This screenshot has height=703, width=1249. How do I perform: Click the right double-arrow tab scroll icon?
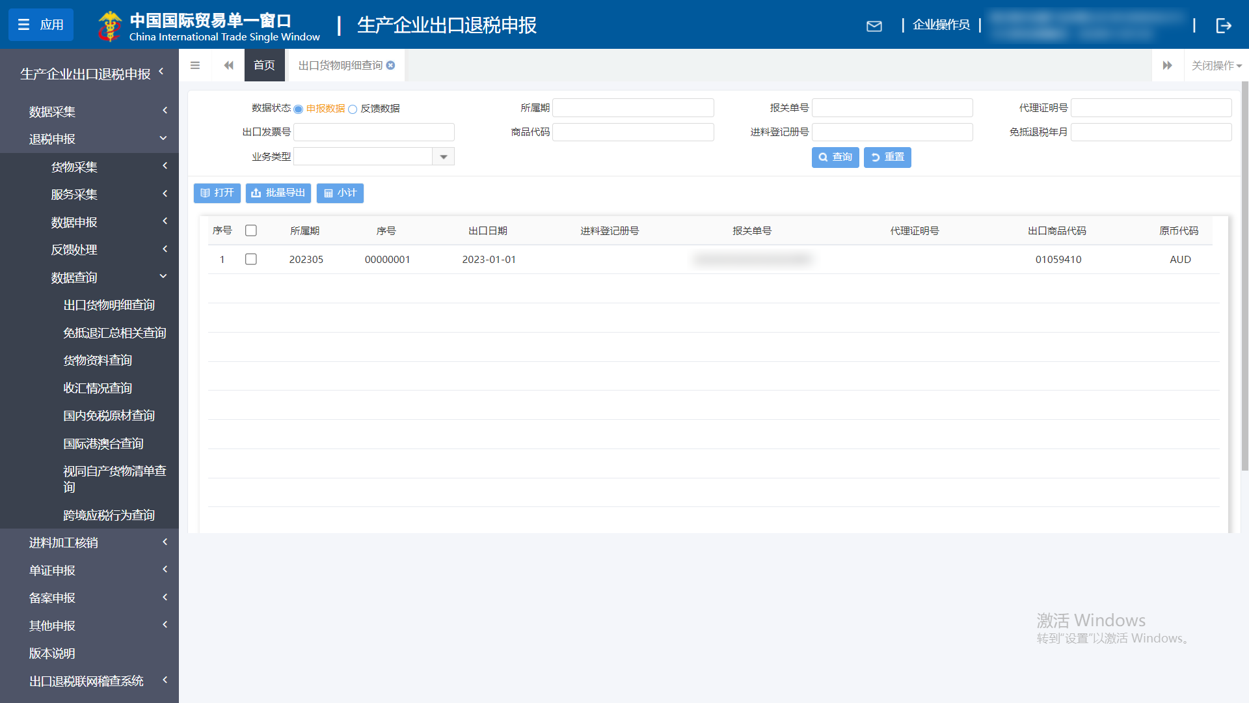point(1168,65)
